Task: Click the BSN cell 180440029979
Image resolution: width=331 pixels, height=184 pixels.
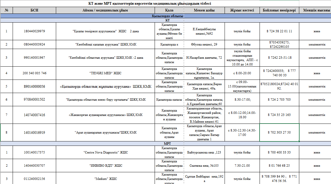Action: (x=34, y=31)
